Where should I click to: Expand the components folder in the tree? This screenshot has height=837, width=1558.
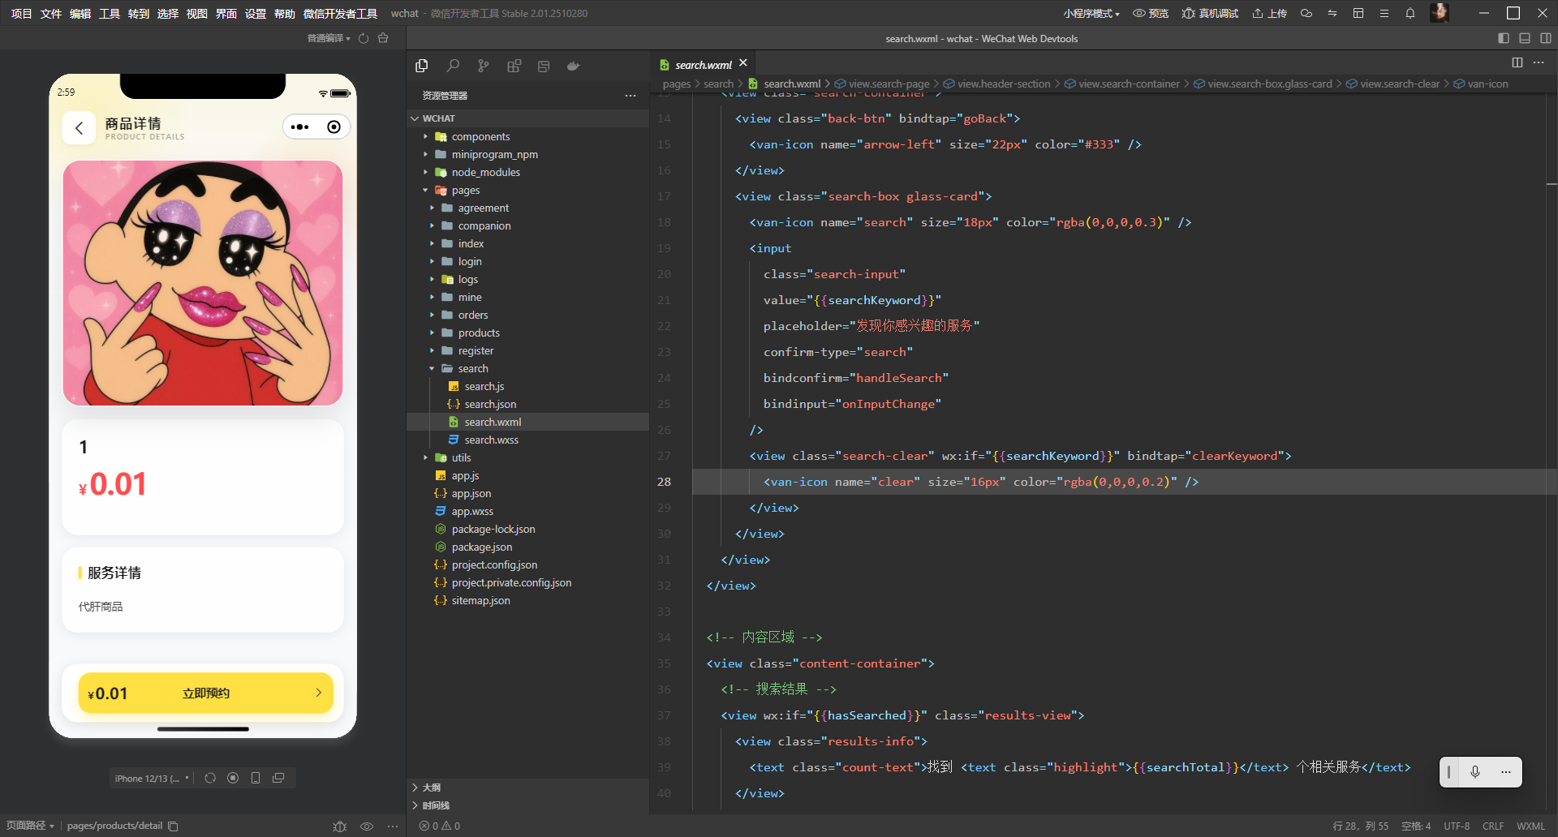pyautogui.click(x=480, y=136)
